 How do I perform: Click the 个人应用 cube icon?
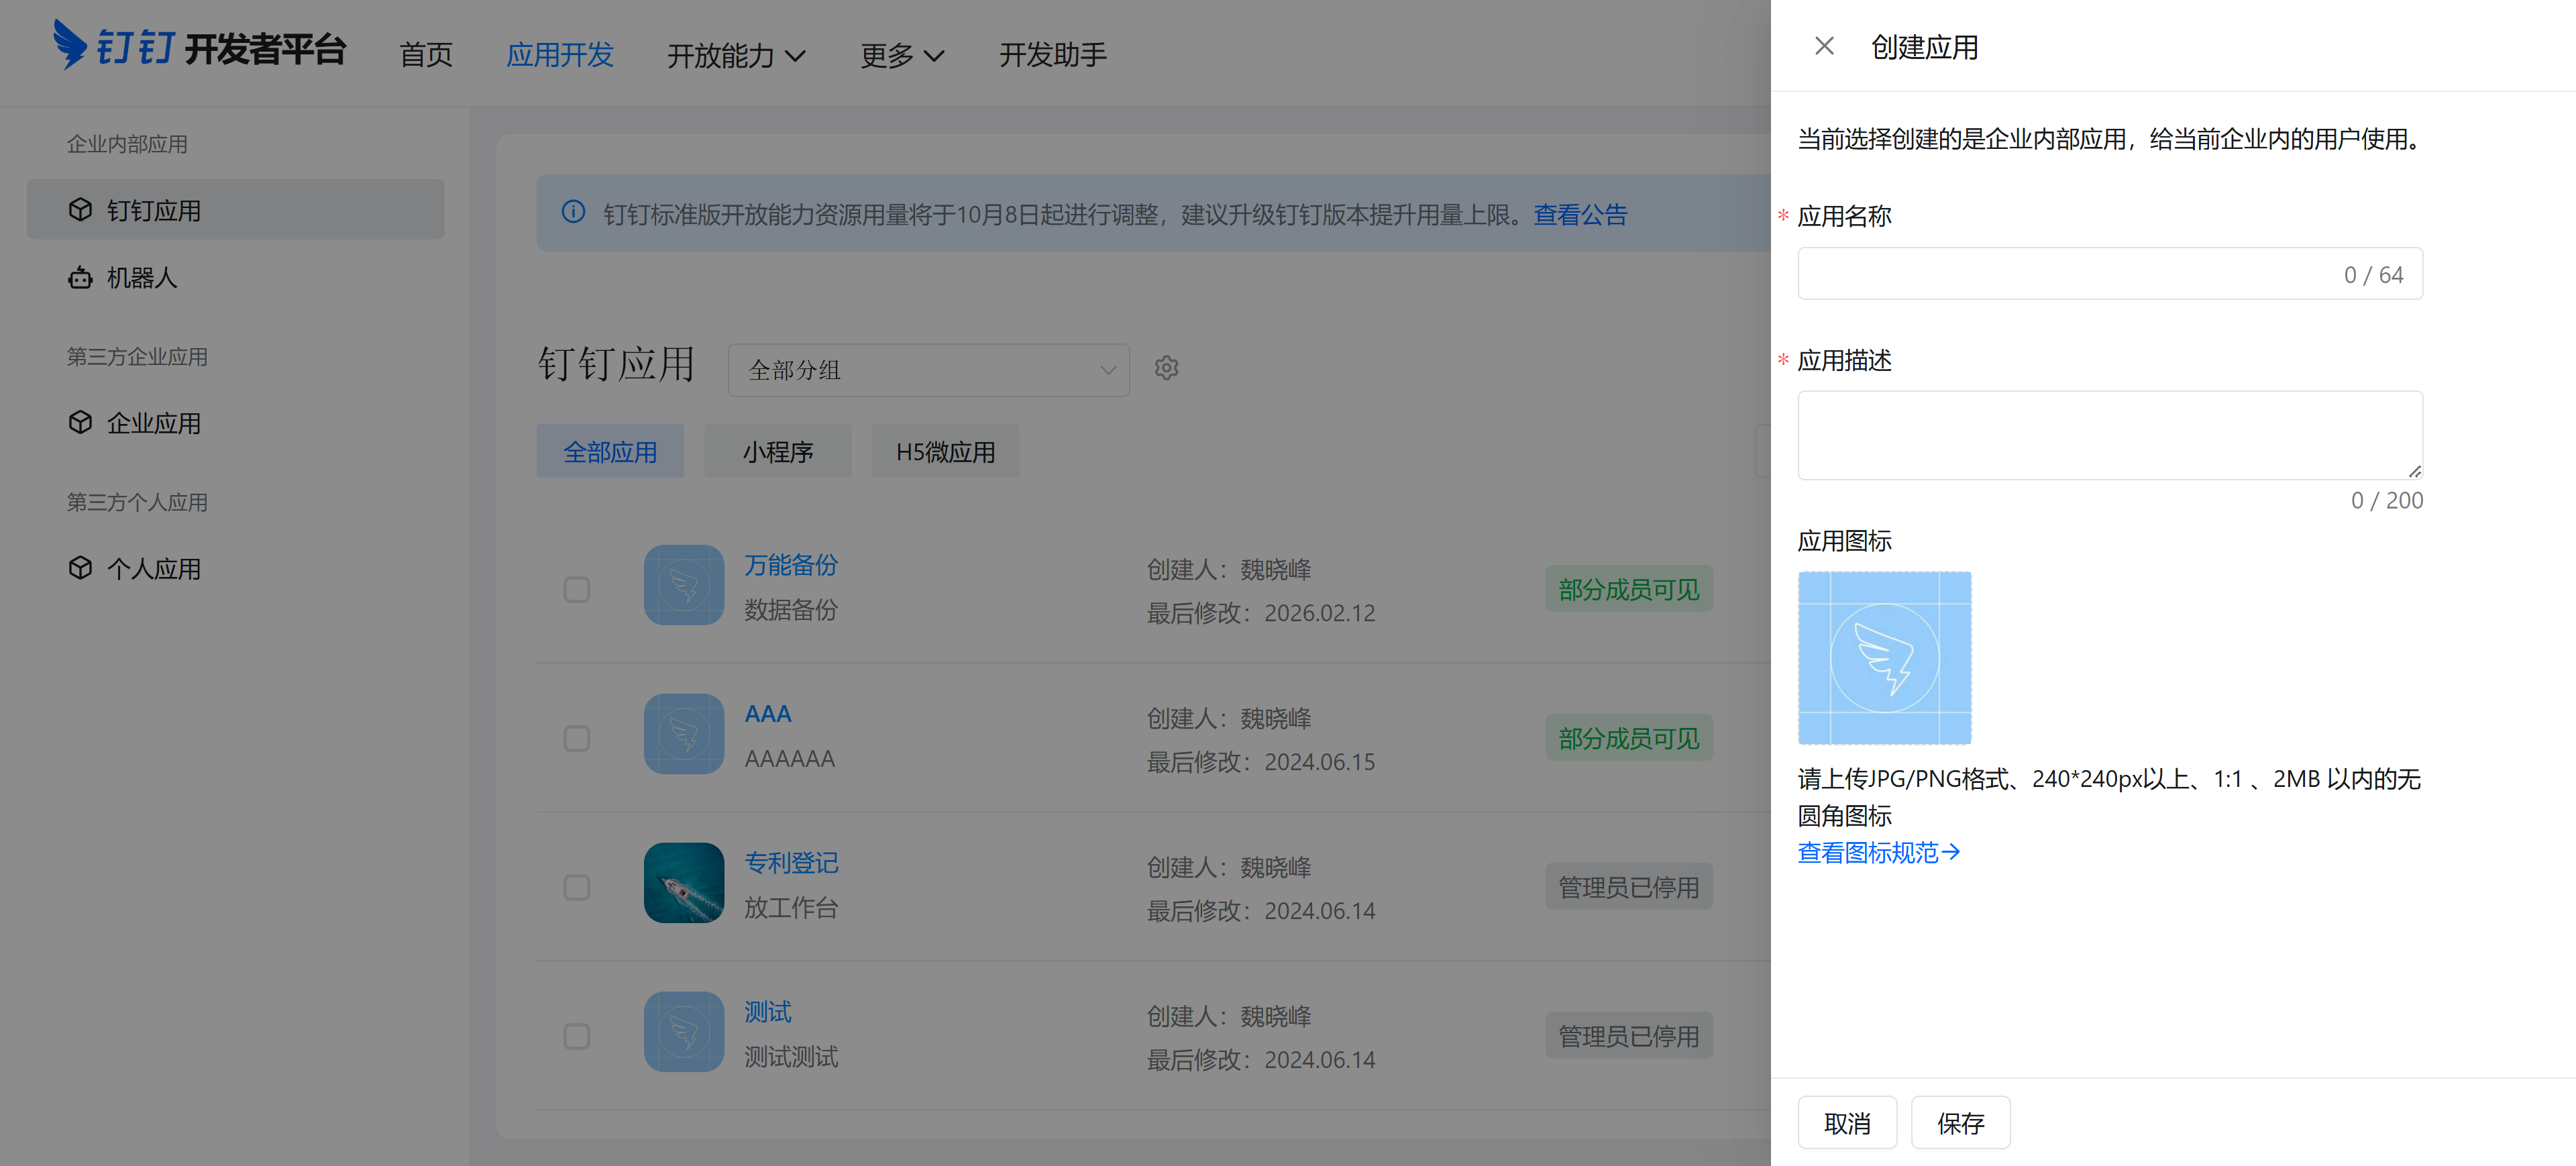pyautogui.click(x=80, y=568)
